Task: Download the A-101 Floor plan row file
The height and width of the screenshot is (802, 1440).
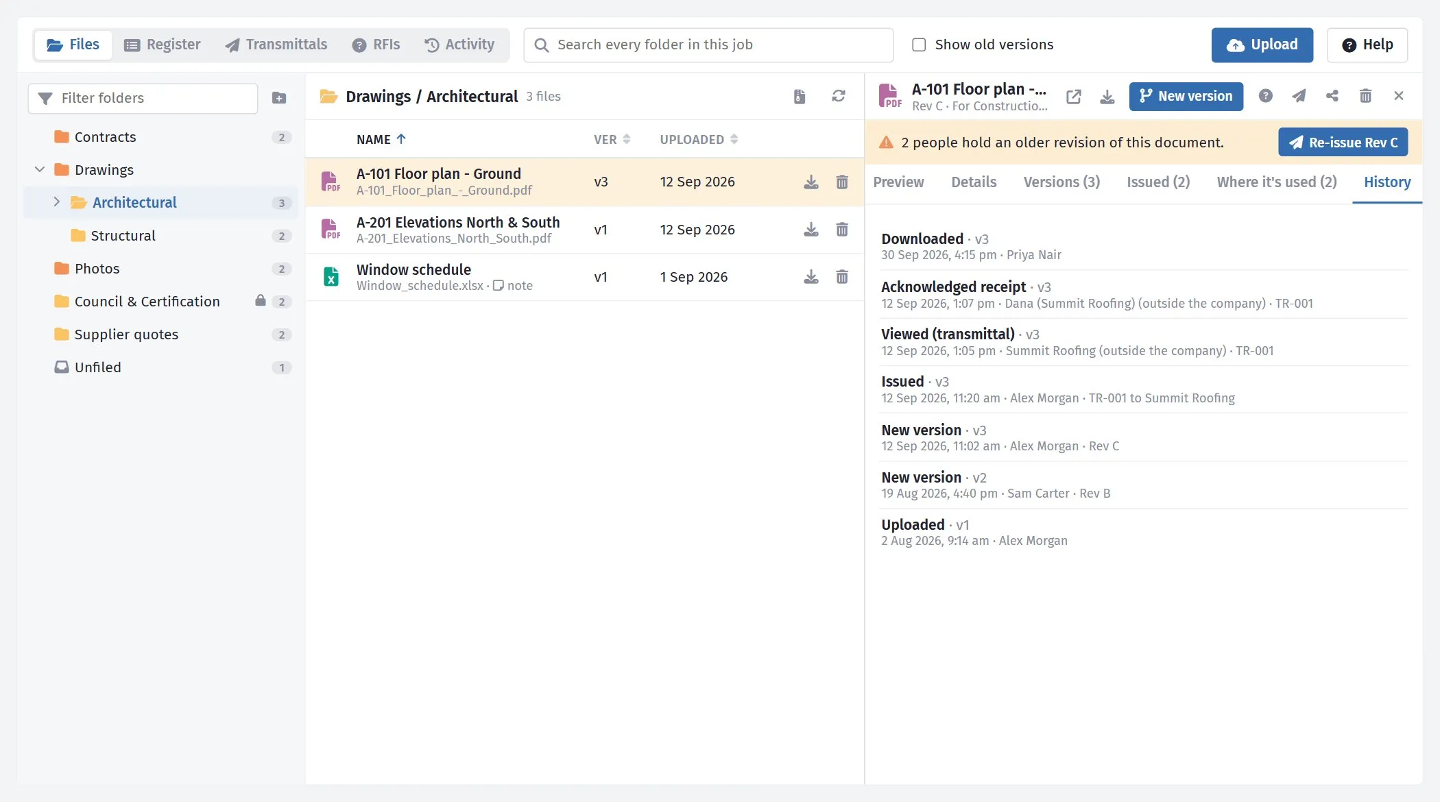Action: [811, 182]
